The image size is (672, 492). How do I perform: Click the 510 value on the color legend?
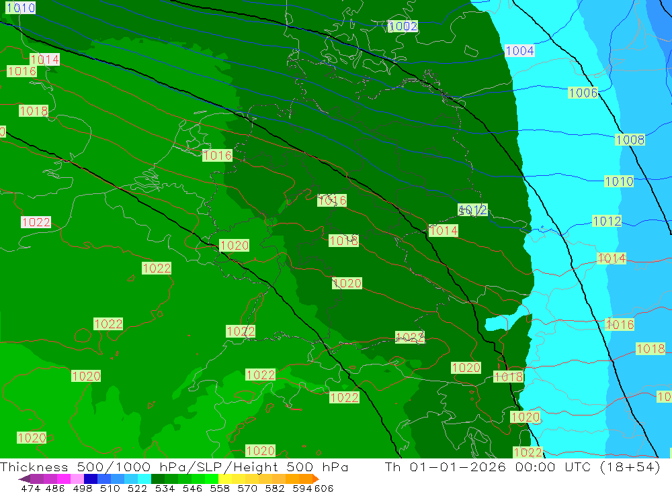(110, 489)
